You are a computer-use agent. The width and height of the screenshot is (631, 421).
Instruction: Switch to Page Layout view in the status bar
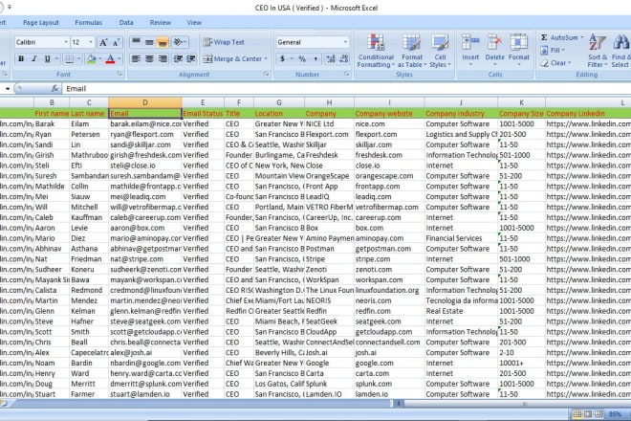pyautogui.click(x=588, y=413)
